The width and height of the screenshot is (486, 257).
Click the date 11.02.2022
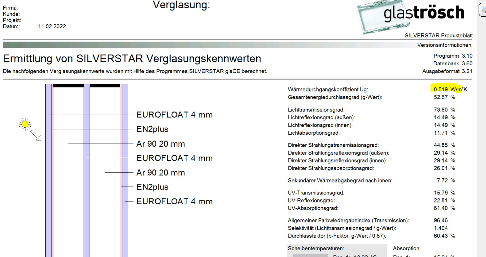tap(52, 27)
